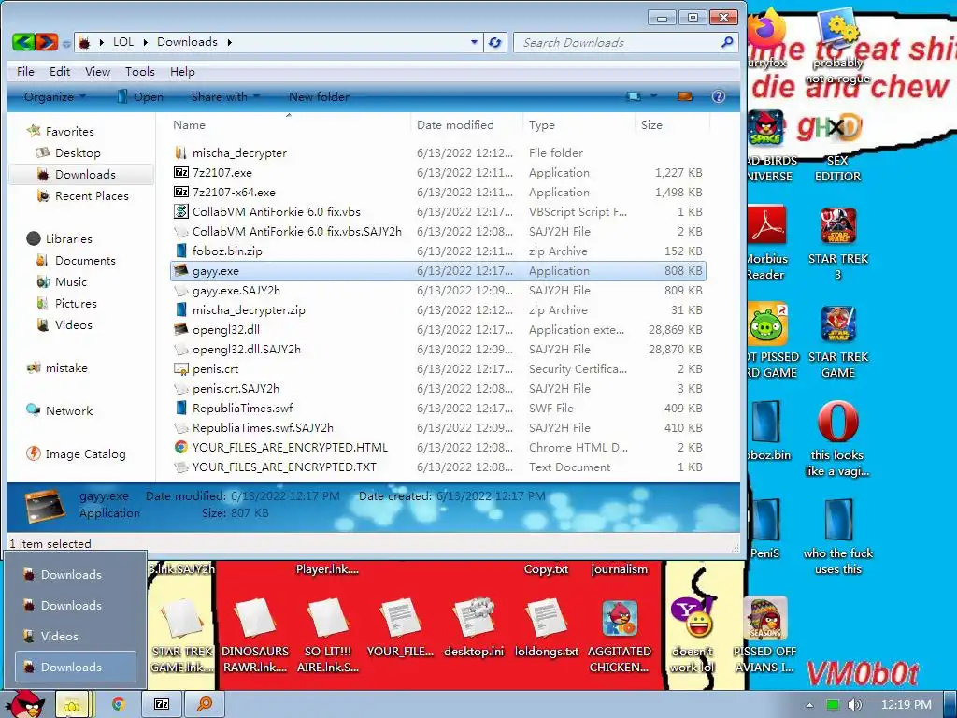Select gayy.exe.SAJY2H file row
This screenshot has height=718, width=957.
[437, 291]
